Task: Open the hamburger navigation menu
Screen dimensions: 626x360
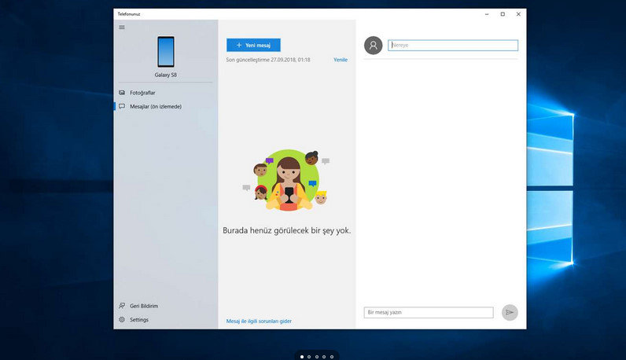Action: coord(122,28)
